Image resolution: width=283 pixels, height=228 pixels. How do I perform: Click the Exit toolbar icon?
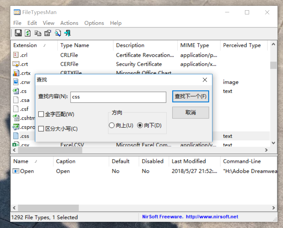pos(68,33)
